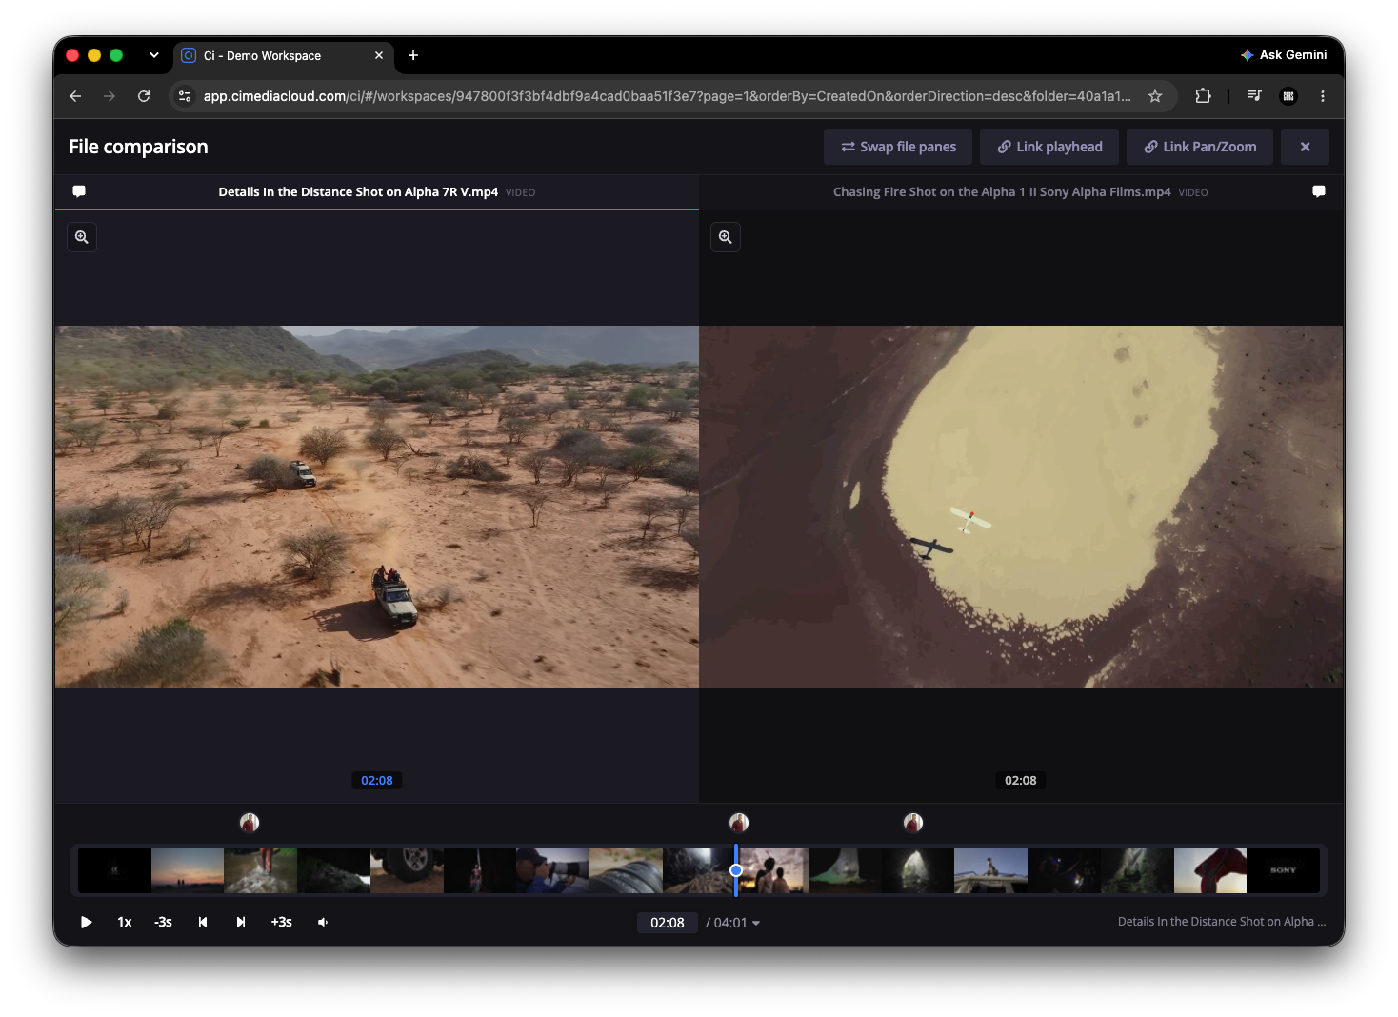The image size is (1398, 1017).
Task: Go back in the browser
Action: (x=75, y=96)
